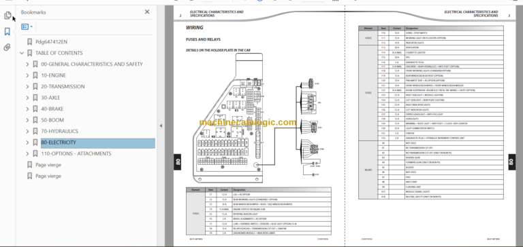Click the Bookmarks panel title
The width and height of the screenshot is (523, 247).
[x=33, y=12]
